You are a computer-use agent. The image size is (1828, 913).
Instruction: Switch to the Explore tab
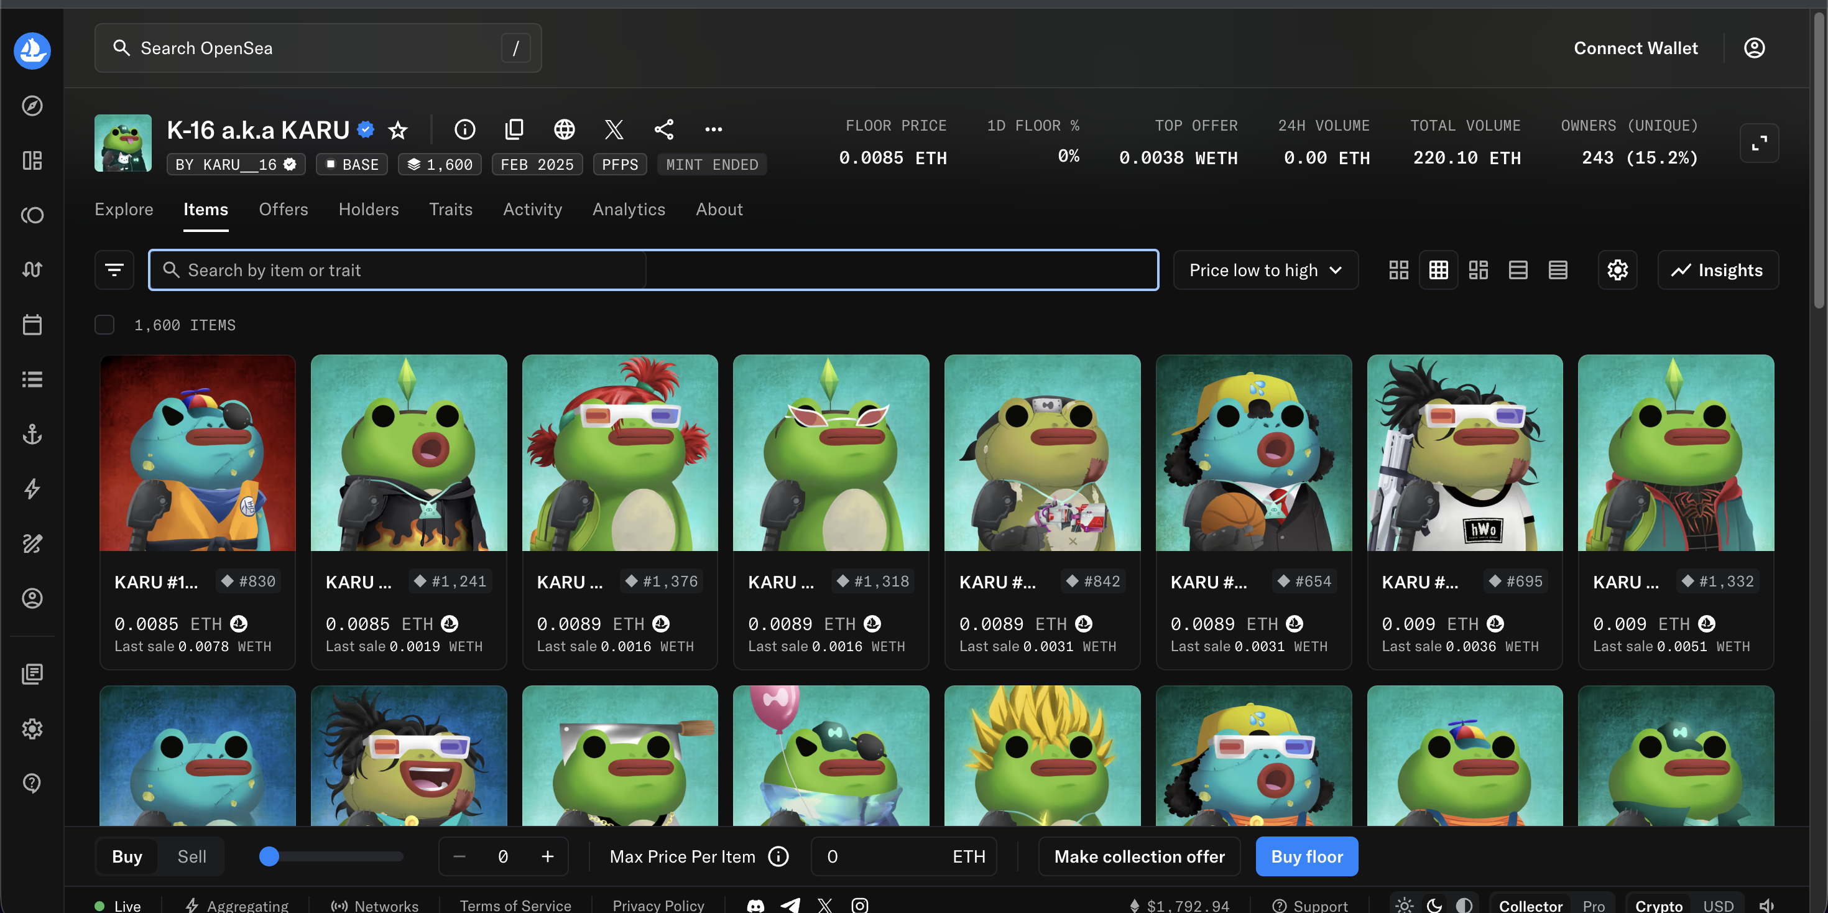click(124, 210)
